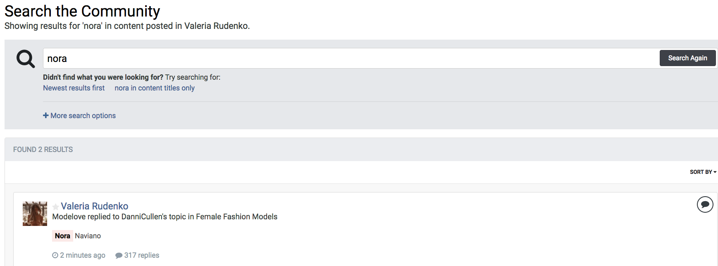Screen dimensions: 718x266
Task: Select Newest results first link
Action: click(x=74, y=88)
